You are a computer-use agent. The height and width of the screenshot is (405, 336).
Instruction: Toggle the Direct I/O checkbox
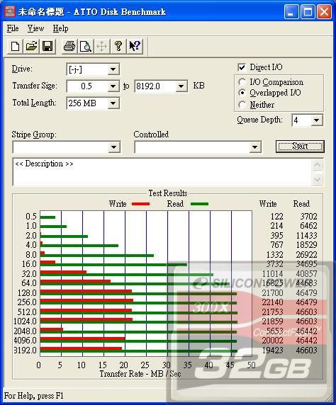tap(242, 67)
